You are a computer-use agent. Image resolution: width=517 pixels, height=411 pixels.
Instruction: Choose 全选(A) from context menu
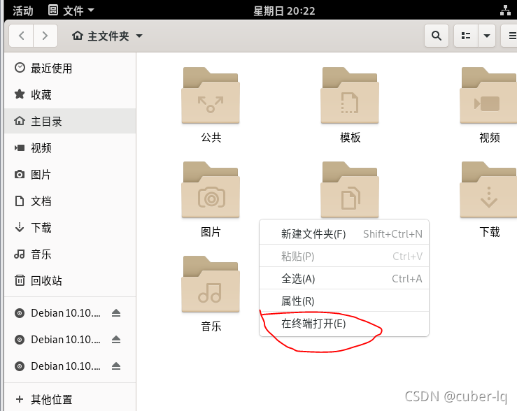click(x=344, y=279)
